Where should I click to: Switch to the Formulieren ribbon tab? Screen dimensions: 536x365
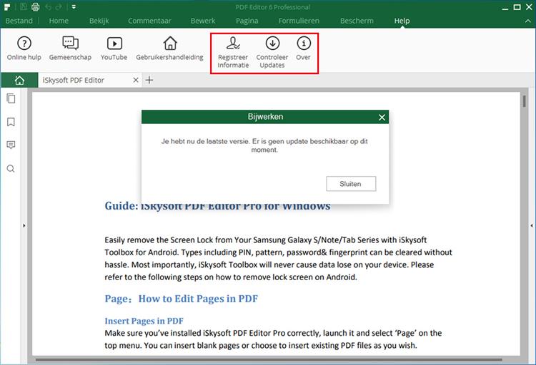[299, 21]
